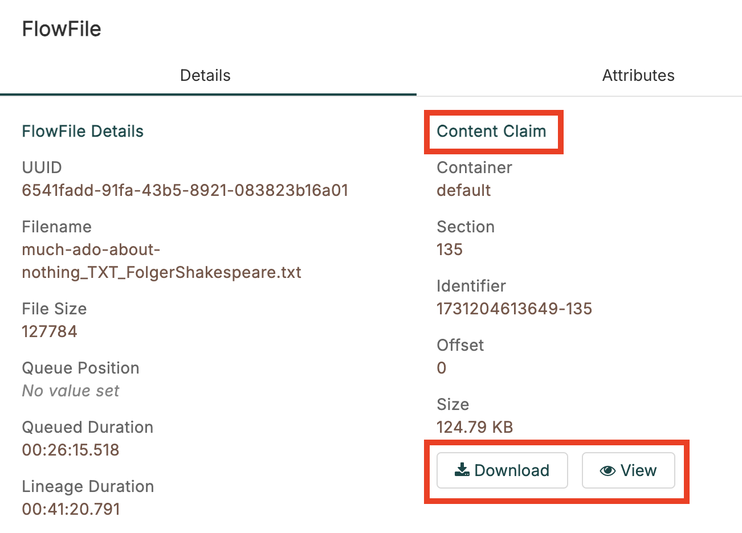The width and height of the screenshot is (742, 533).
Task: Click the Container value 'default'
Action: (x=463, y=190)
